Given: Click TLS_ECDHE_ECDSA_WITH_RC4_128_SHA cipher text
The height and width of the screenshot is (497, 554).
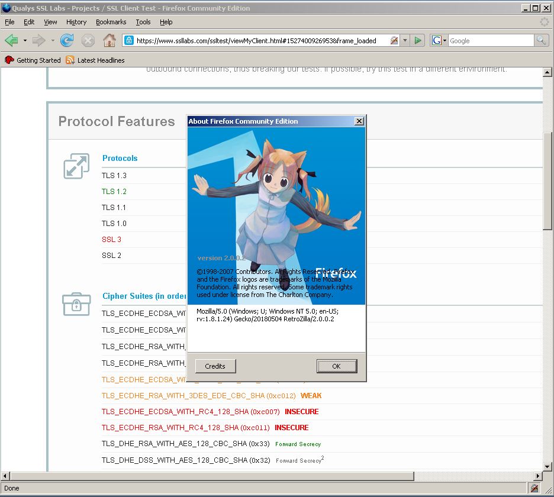Looking at the screenshot, I should point(191,412).
